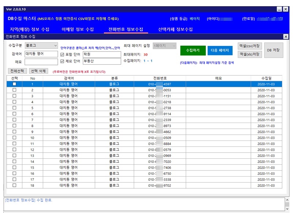Click the 2020-11-03 date in row 12

266,150
